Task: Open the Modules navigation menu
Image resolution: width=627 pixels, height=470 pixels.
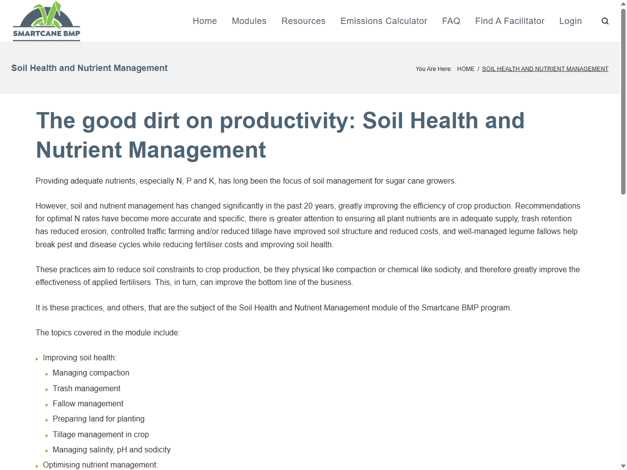Action: (249, 21)
